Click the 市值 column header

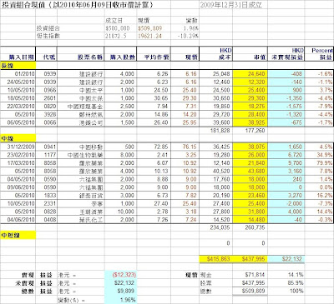pyautogui.click(x=260, y=57)
